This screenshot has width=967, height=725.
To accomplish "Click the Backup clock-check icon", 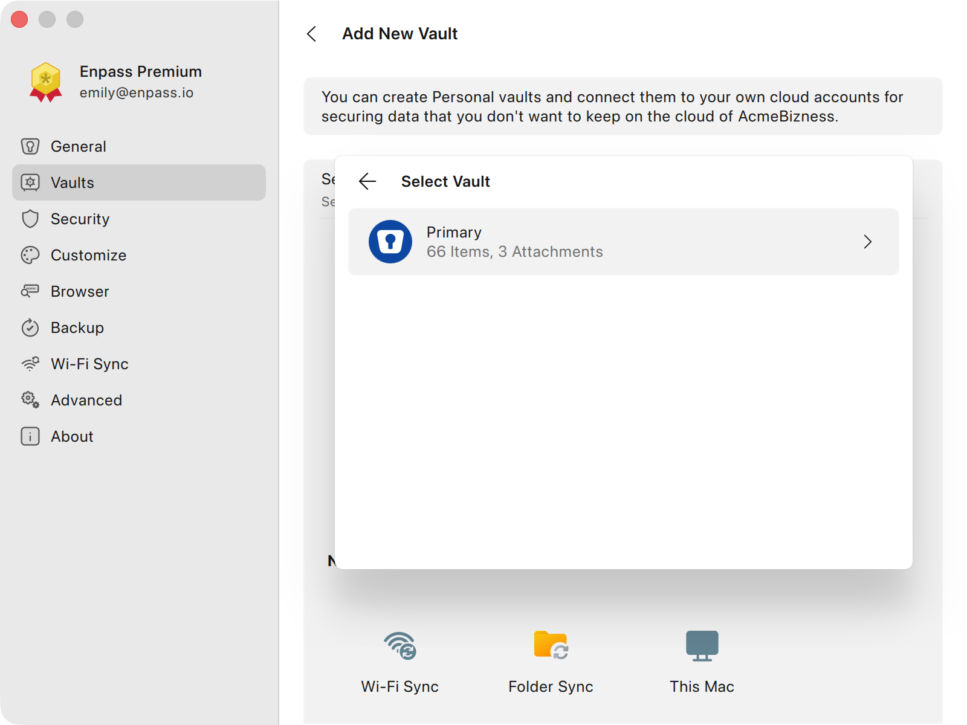I will point(30,327).
